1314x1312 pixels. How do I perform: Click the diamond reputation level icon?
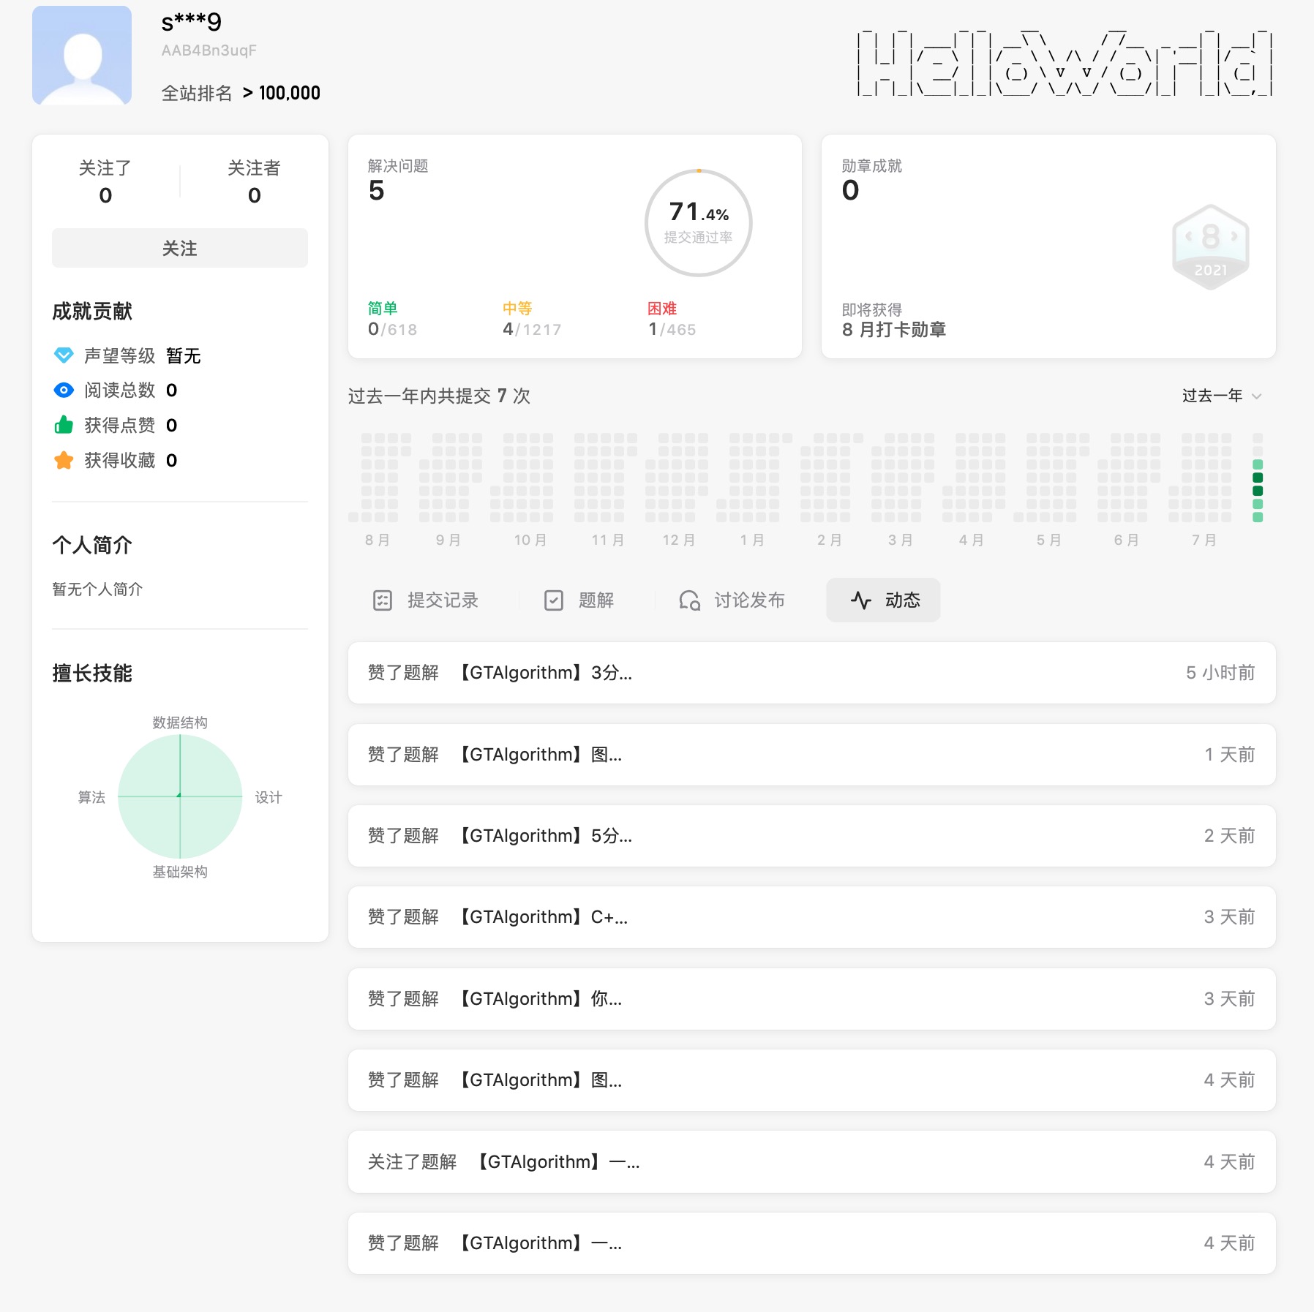pyautogui.click(x=64, y=355)
